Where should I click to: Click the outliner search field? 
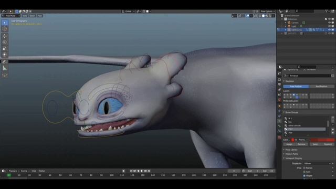coord(304,11)
